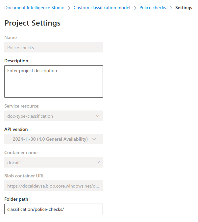Click the chevron after Document Intelligence Studio breadcrumb
The image size is (198, 222).
tap(69, 8)
